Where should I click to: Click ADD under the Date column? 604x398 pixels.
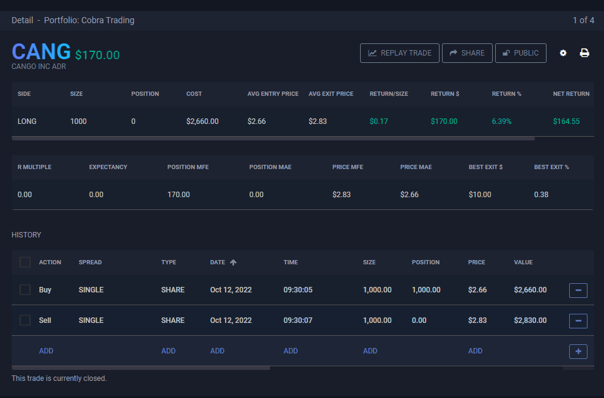(217, 351)
